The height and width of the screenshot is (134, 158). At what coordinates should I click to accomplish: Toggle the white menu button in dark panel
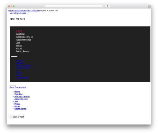pyautogui.click(x=14, y=57)
